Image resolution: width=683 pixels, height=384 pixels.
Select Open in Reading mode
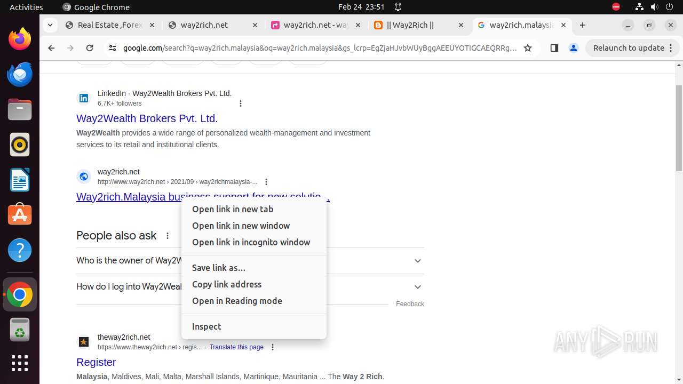(254, 301)
